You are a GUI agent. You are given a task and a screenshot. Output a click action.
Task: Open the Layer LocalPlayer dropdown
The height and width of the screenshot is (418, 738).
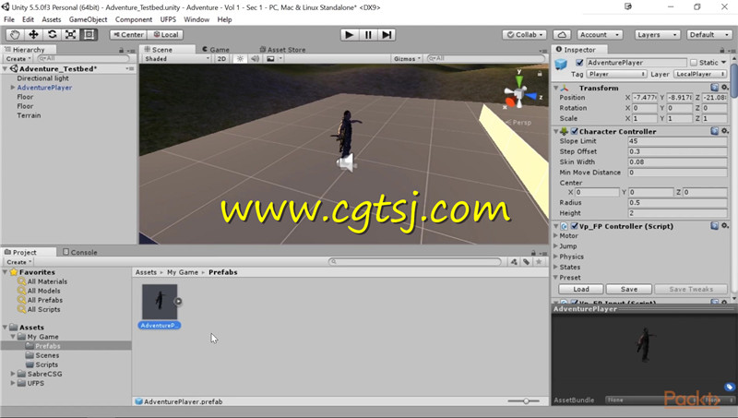(700, 75)
